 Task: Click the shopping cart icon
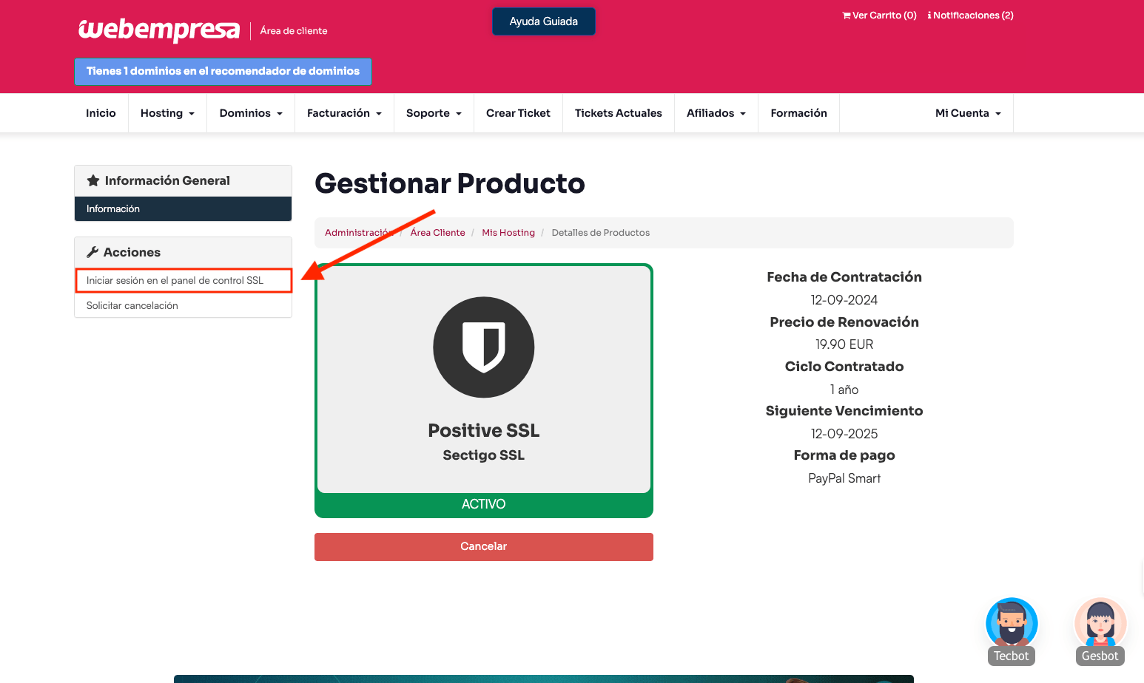(847, 16)
